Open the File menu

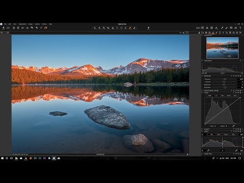(x=5, y=24)
